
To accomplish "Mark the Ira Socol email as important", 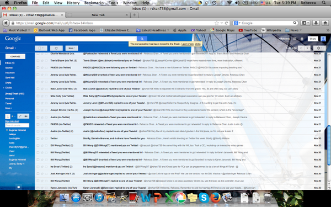I will (x=46, y=167).
